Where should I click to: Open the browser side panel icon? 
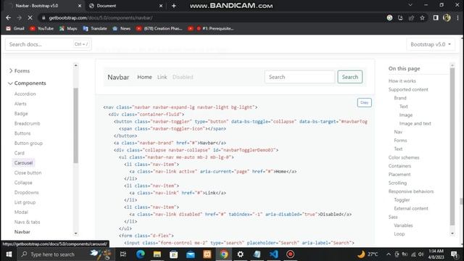(x=436, y=17)
